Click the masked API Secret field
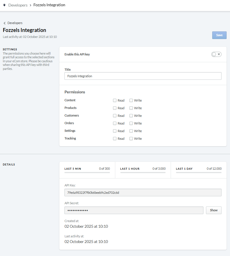The height and width of the screenshot is (256, 230). [134, 210]
